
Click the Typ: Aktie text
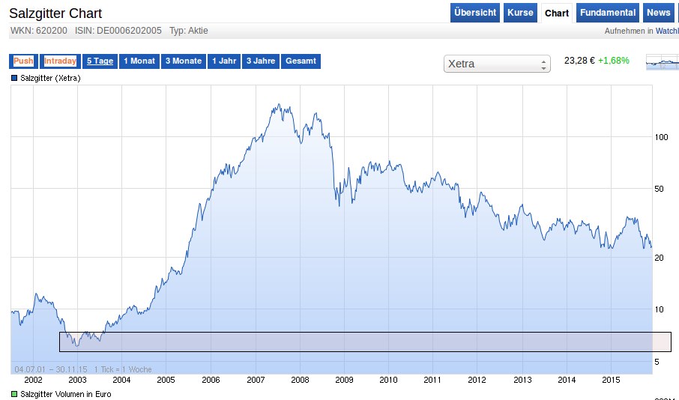point(189,31)
